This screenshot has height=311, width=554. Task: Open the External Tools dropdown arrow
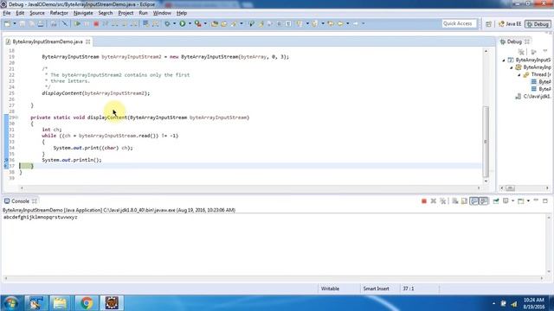[x=205, y=23]
